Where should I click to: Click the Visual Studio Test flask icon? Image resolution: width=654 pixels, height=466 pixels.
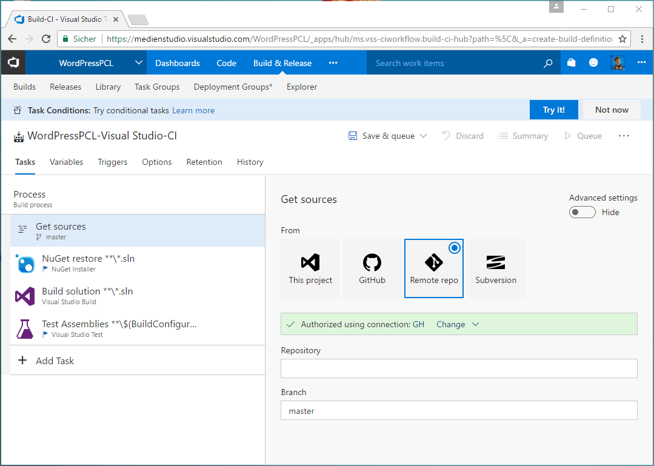pyautogui.click(x=25, y=329)
